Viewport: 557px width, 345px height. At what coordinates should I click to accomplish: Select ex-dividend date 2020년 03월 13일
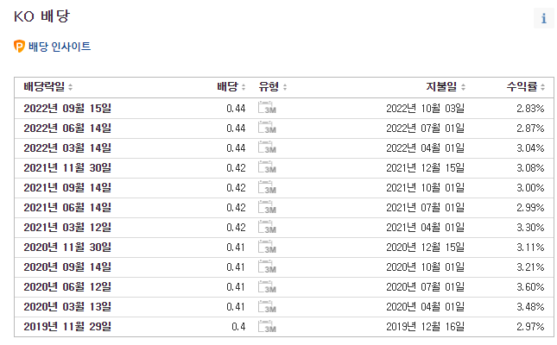tap(67, 307)
